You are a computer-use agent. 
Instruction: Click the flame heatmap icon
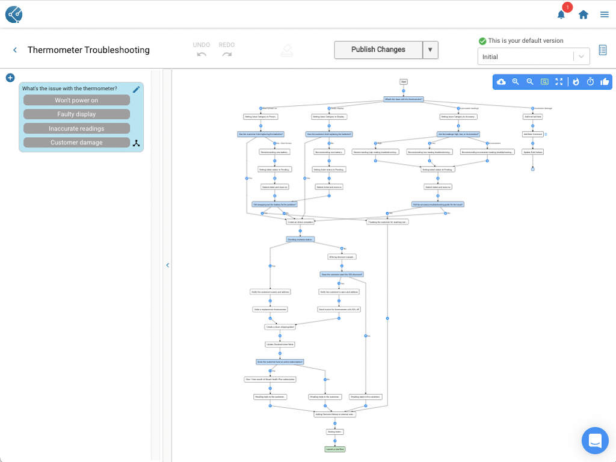click(x=576, y=82)
